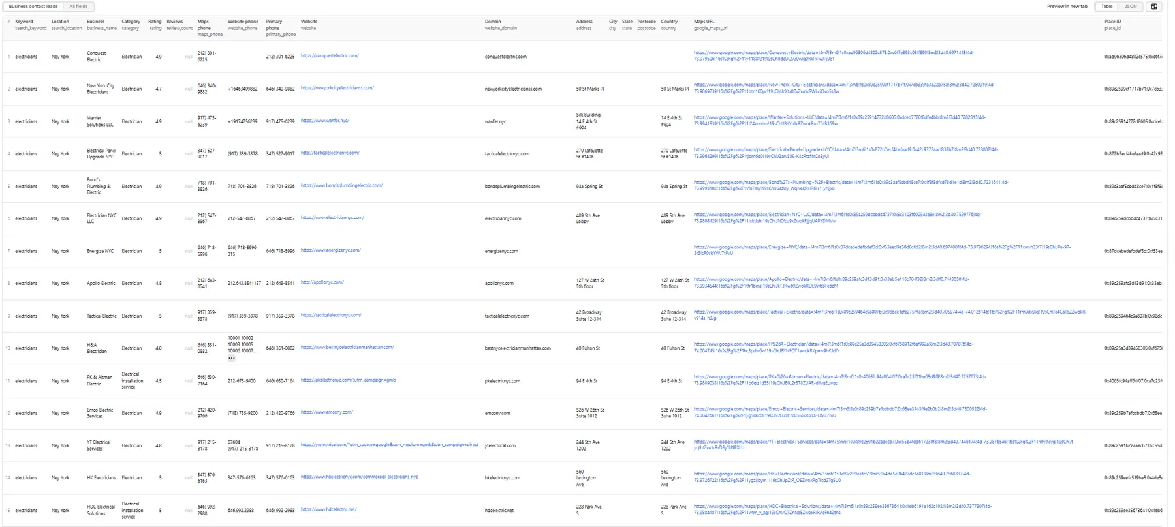This screenshot has height=527, width=1175.
Task: Select business name Tactical Electric cell
Action: [x=102, y=316]
